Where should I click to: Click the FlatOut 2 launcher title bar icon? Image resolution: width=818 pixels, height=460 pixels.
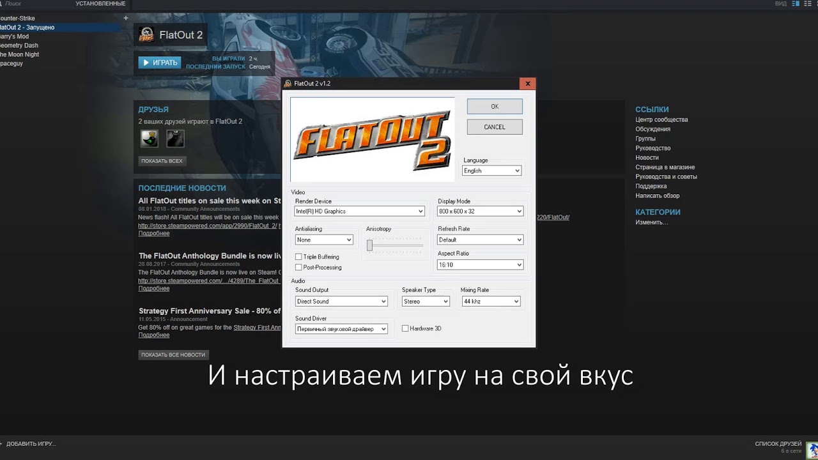(x=288, y=84)
